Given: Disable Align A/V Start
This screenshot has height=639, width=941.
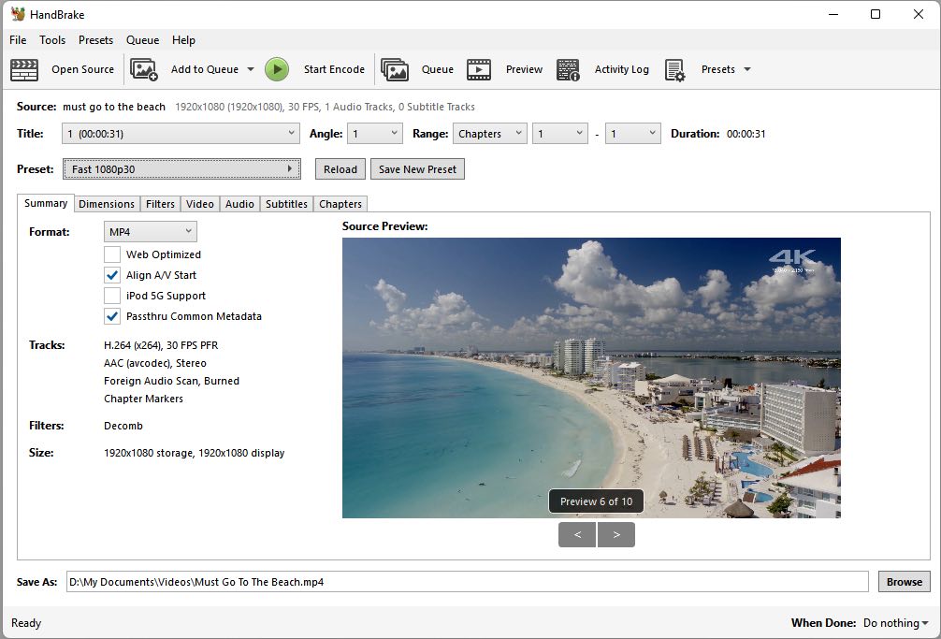Looking at the screenshot, I should [x=112, y=275].
